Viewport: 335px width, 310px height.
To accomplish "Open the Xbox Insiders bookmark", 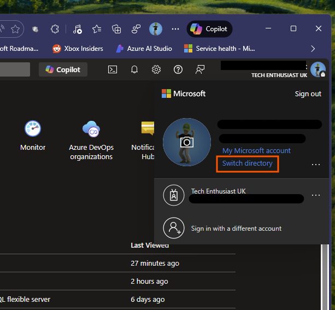I will 78,49.
